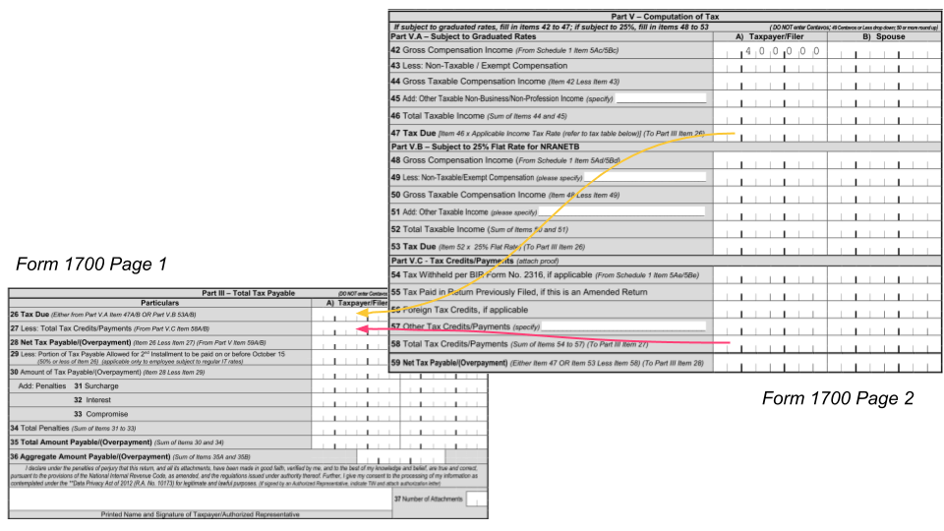944x531 pixels.
Task: Click '50 Gross Taxable Compensation Income' label
Action: point(504,195)
